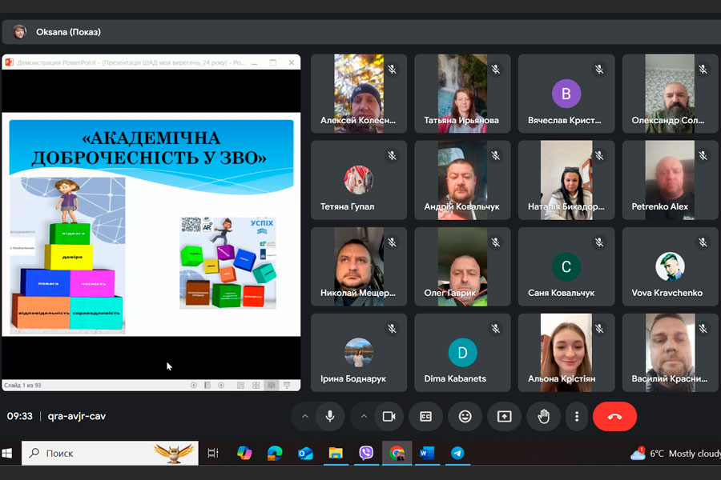The width and height of the screenshot is (721, 480).
Task: Open File Explorer from the taskbar
Action: point(336,454)
